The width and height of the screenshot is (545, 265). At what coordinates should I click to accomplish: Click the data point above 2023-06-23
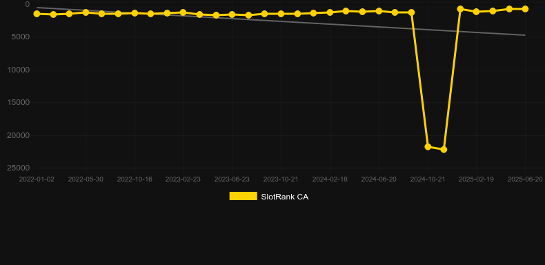click(232, 14)
